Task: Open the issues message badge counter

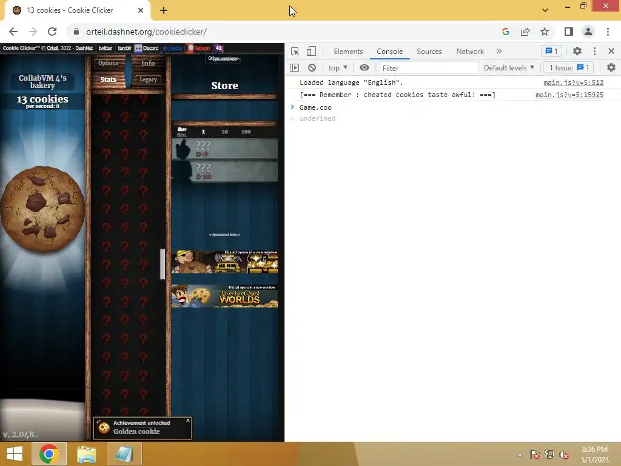Action: tap(551, 51)
